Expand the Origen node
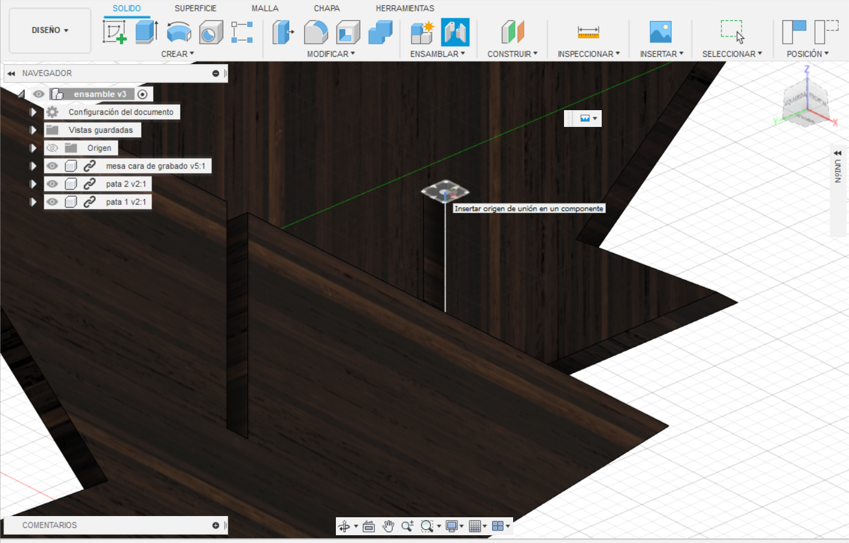 [34, 148]
